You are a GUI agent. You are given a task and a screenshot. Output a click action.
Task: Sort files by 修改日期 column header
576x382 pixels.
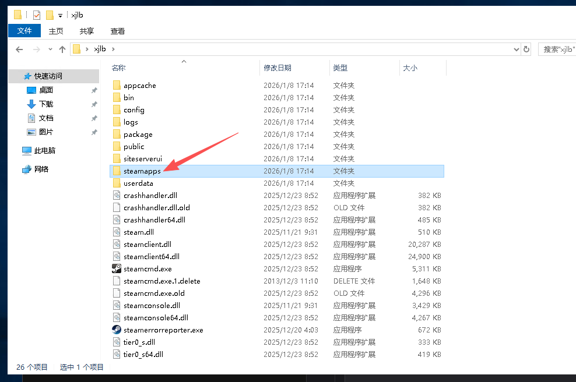278,68
